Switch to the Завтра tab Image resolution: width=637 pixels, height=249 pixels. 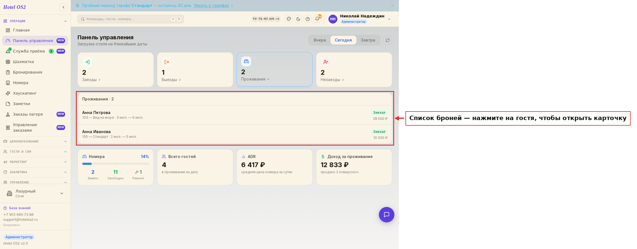tap(368, 40)
